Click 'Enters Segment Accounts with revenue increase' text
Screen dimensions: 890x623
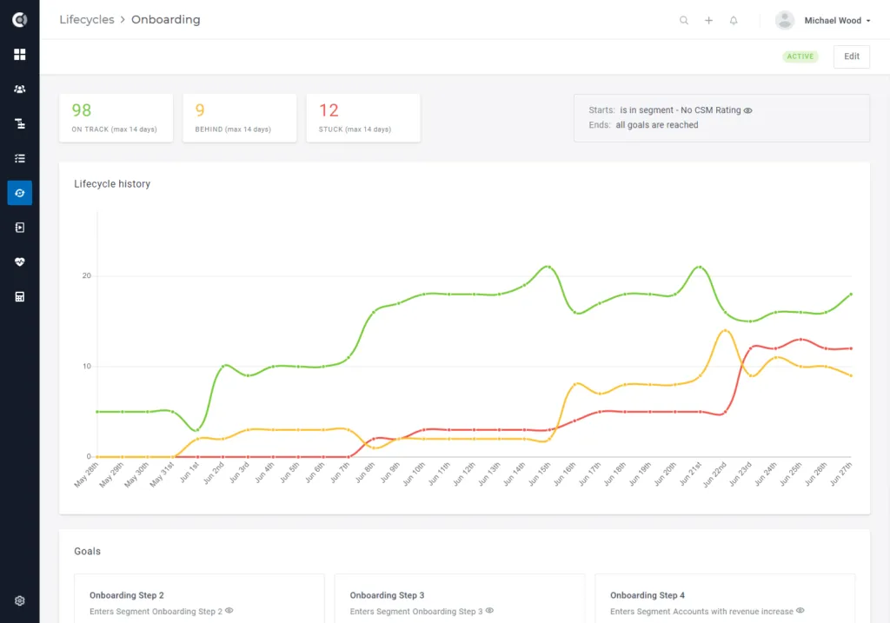tap(701, 612)
